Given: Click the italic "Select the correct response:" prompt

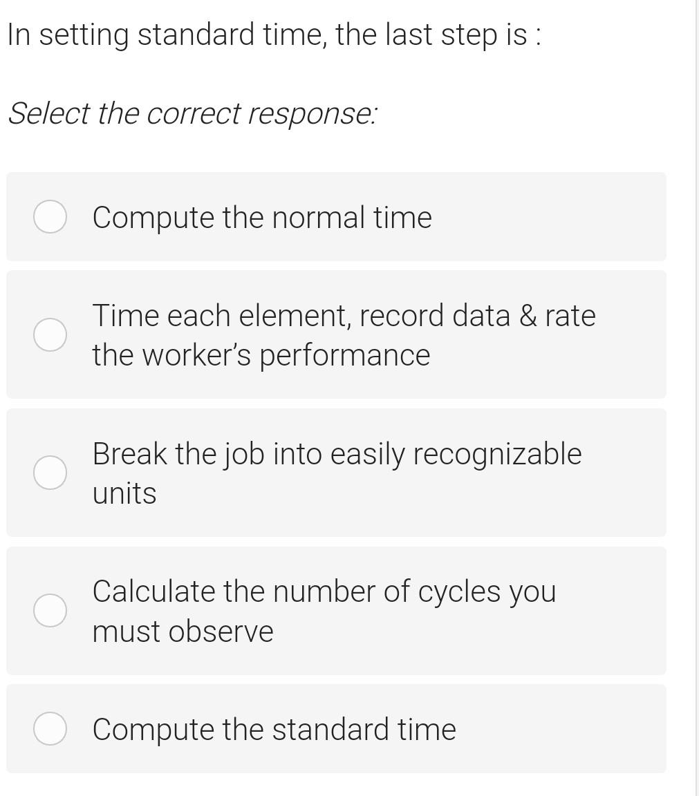Looking at the screenshot, I should [x=192, y=113].
